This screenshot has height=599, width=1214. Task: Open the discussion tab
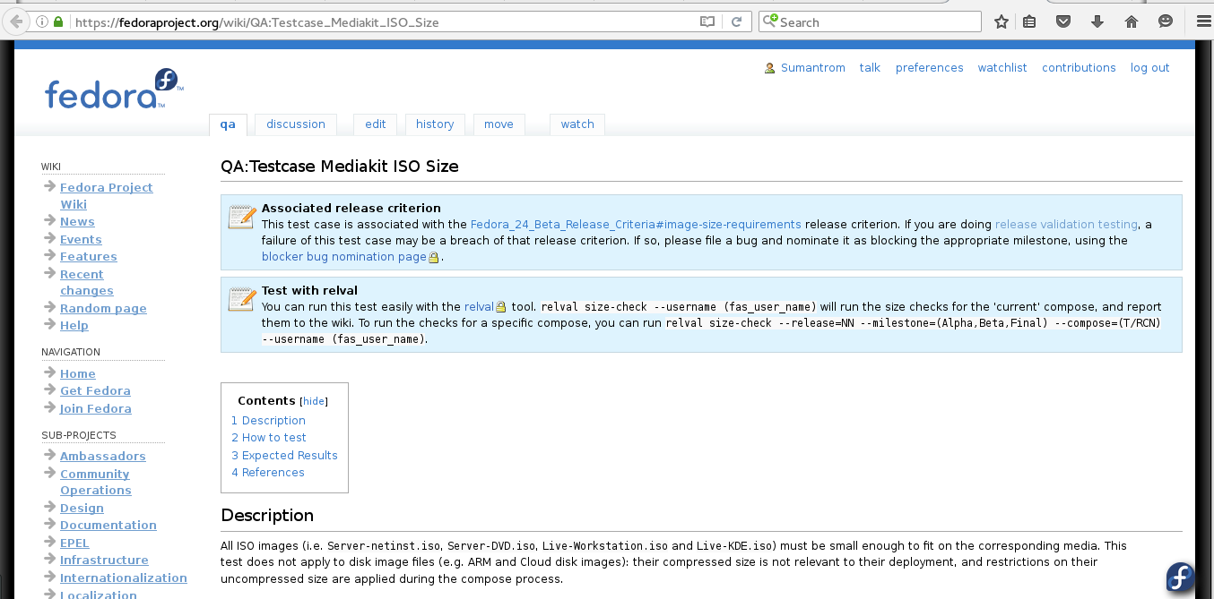(x=296, y=124)
